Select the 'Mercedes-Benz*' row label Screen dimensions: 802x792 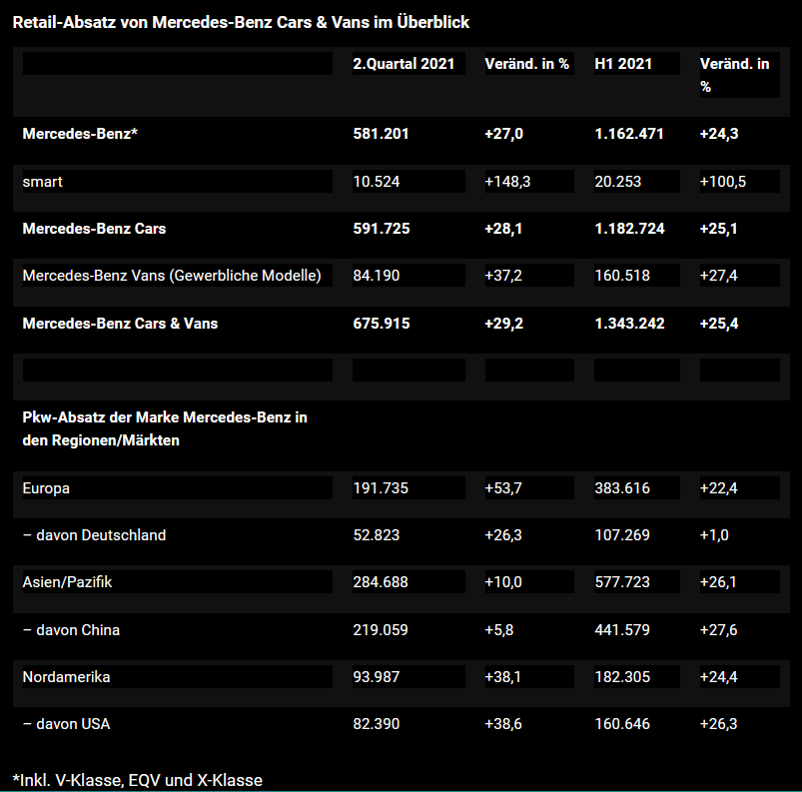pos(80,133)
